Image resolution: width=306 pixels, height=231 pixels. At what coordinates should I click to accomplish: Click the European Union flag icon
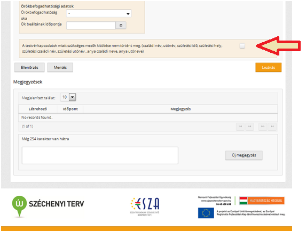[x=206, y=213]
